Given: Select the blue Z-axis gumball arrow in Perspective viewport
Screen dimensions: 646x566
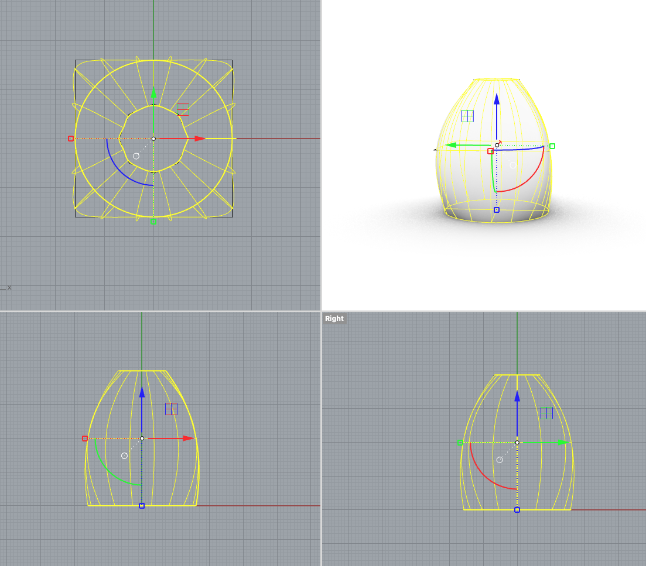Looking at the screenshot, I should pos(496,101).
